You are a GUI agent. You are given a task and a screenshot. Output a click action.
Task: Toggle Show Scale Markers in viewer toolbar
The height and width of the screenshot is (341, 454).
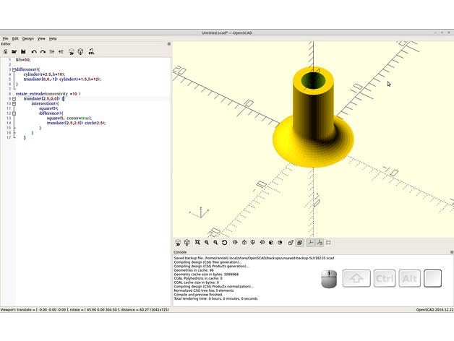click(x=320, y=243)
